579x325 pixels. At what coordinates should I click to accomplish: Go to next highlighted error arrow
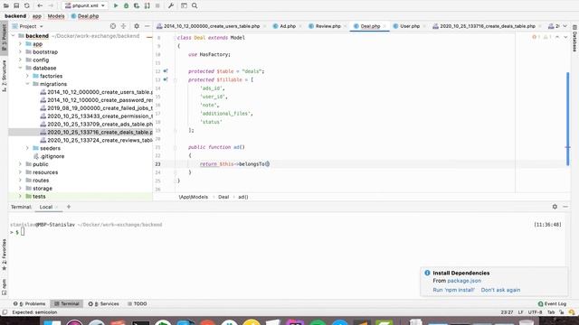565,37
